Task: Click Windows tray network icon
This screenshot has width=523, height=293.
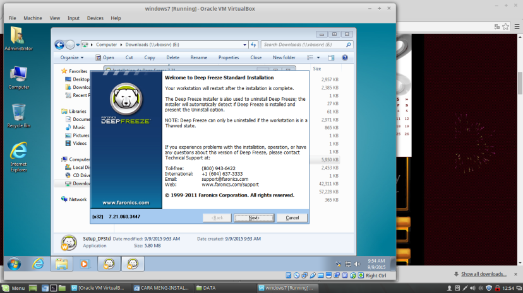Action: (x=348, y=264)
